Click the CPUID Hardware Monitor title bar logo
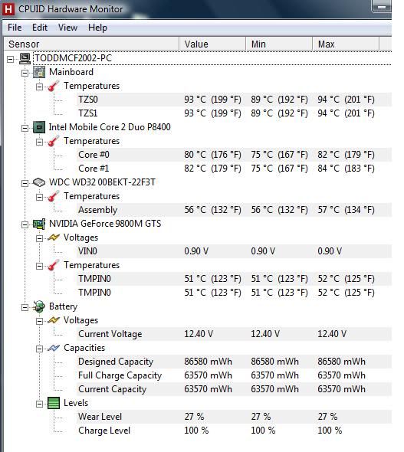This screenshot has width=404, height=452. pyautogui.click(x=8, y=9)
